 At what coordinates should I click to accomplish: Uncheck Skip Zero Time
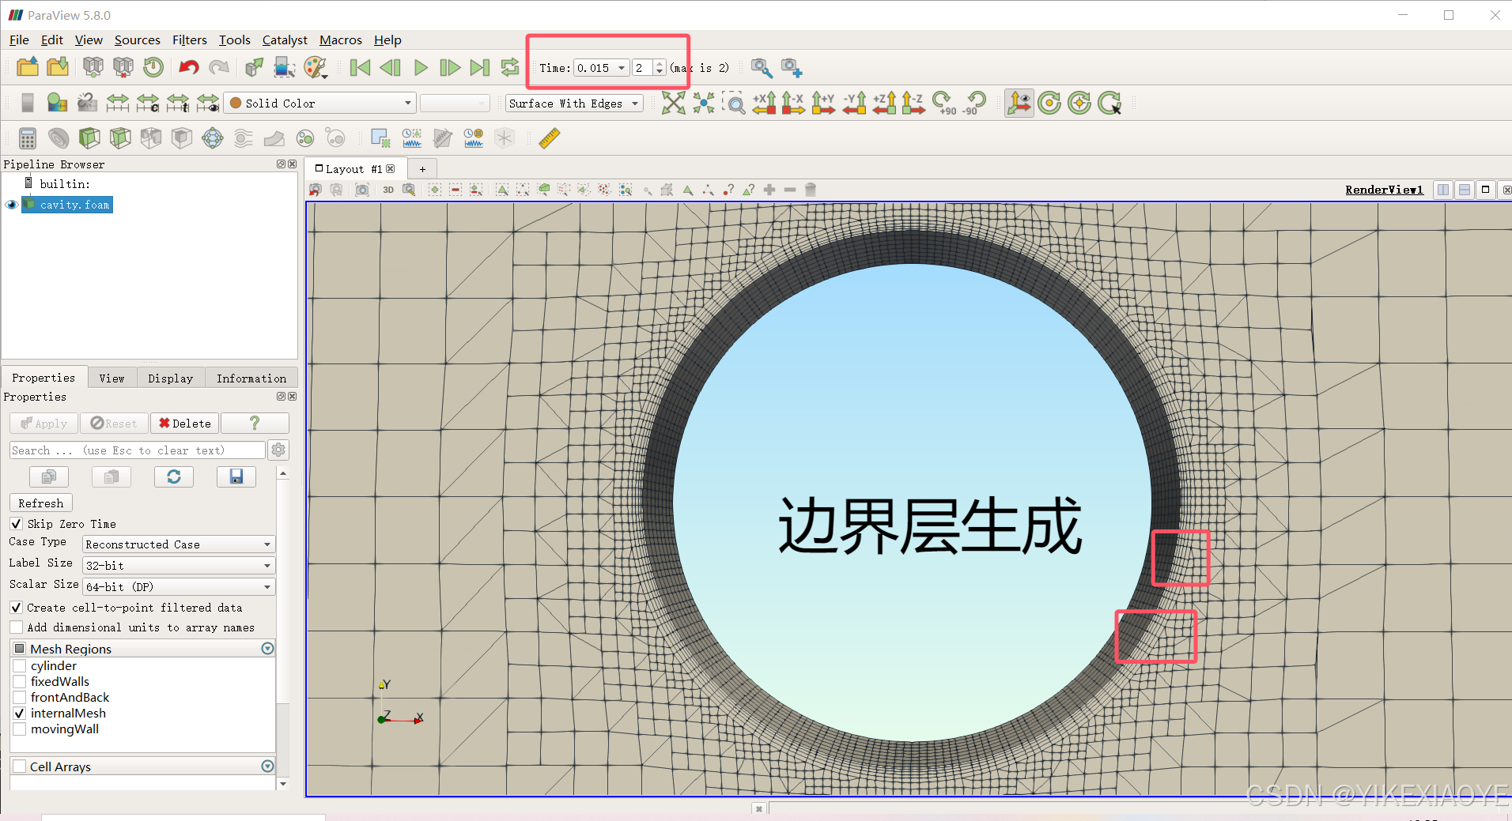tap(16, 524)
